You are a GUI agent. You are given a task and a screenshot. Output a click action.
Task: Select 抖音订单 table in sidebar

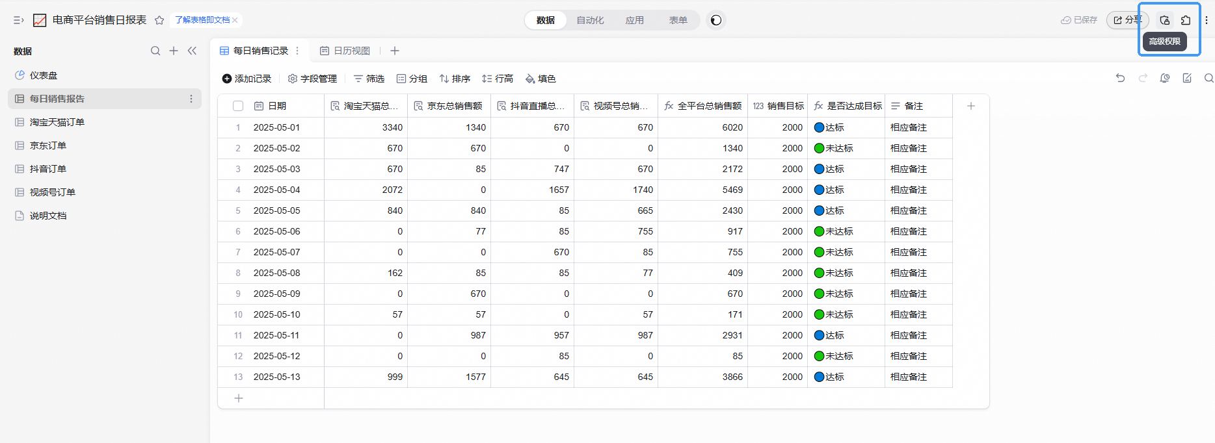(104, 169)
